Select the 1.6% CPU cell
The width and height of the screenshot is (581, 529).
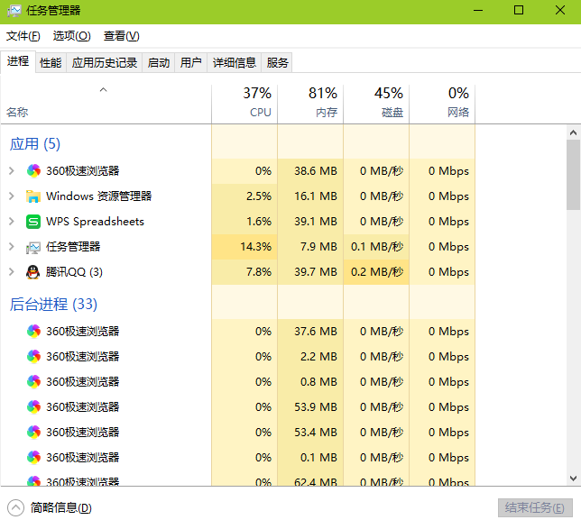[244, 222]
